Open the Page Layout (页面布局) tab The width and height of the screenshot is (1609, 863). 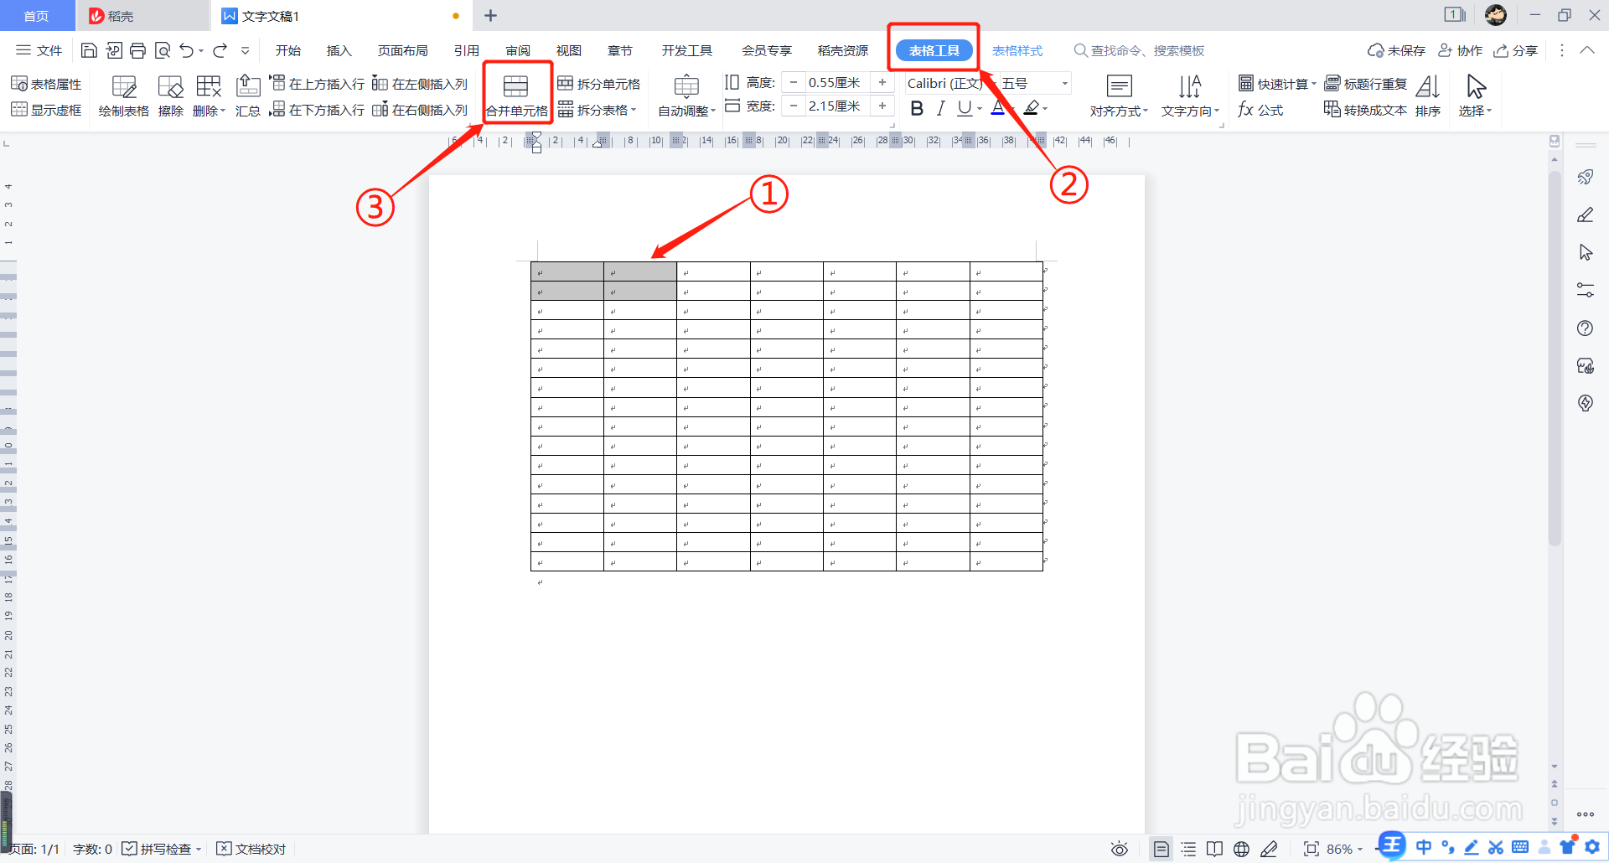click(402, 50)
